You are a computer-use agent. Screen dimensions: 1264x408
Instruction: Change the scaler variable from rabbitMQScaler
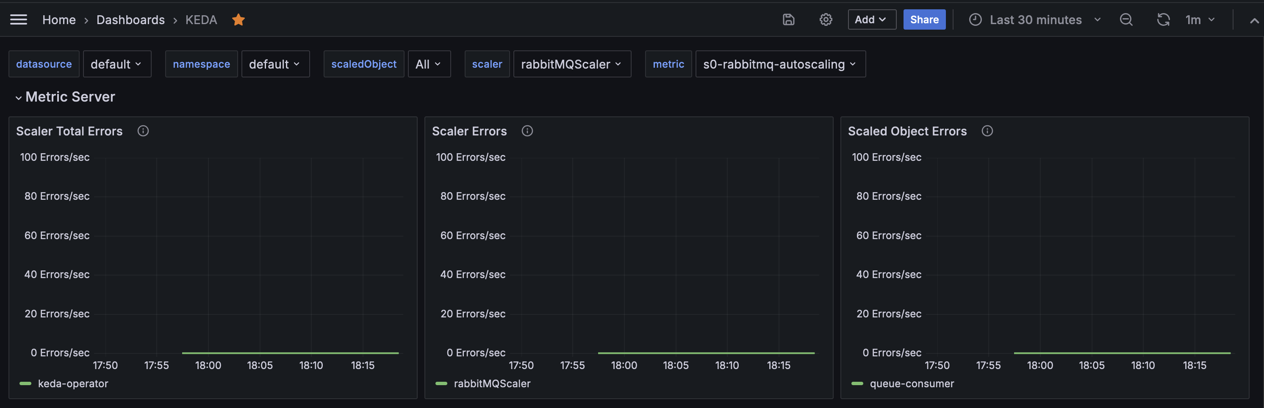(572, 64)
